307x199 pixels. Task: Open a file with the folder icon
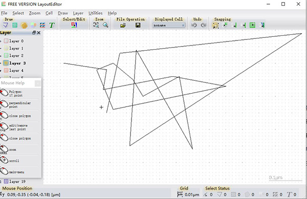click(123, 25)
